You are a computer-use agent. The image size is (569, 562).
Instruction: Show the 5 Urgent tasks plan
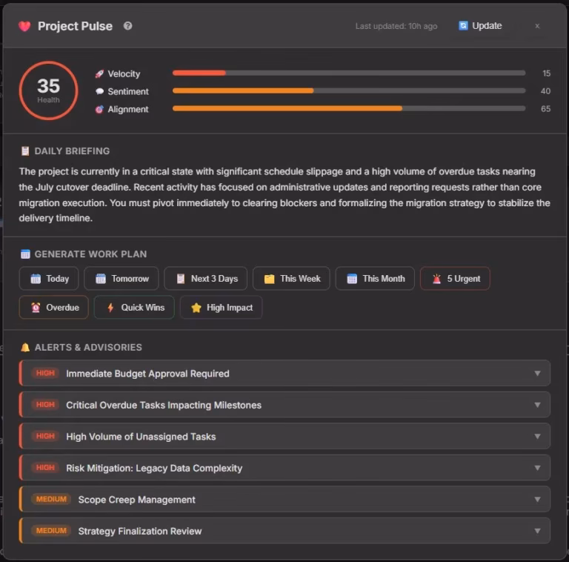point(455,279)
